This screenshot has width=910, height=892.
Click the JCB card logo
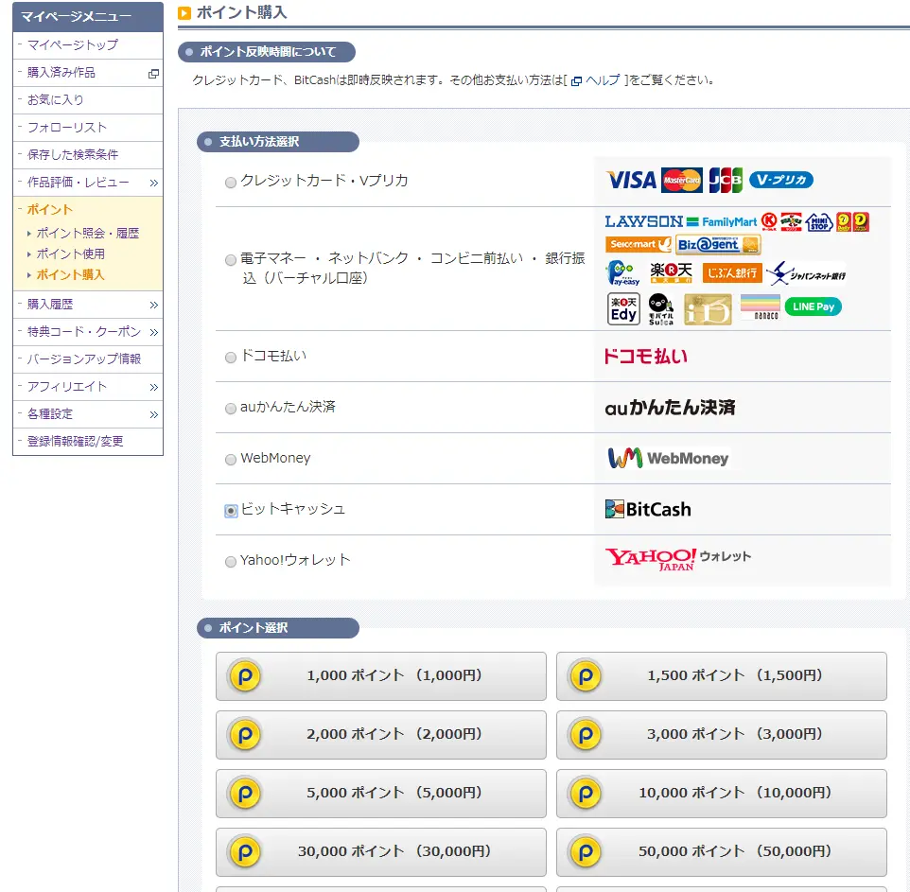pyautogui.click(x=726, y=180)
